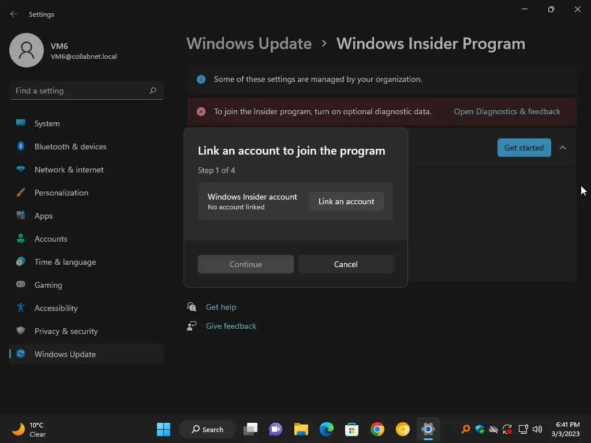Click the OneDrive cloud tray icon
The height and width of the screenshot is (443, 591).
pyautogui.click(x=493, y=429)
